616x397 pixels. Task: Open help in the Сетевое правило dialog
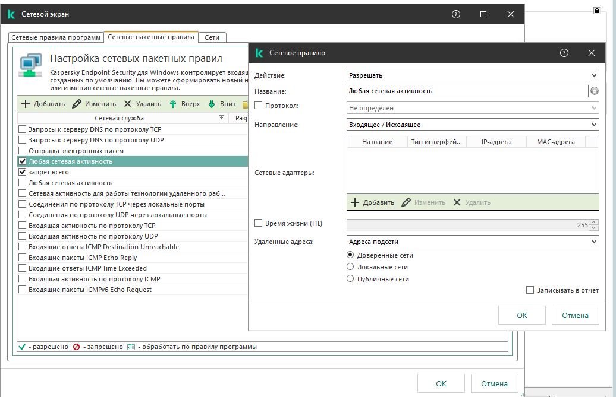tap(564, 53)
